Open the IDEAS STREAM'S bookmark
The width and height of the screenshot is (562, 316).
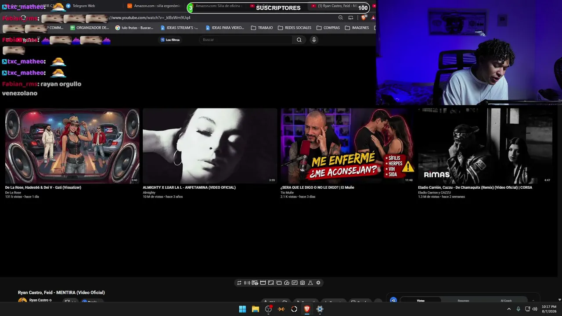coord(179,28)
